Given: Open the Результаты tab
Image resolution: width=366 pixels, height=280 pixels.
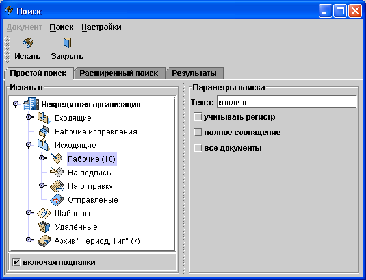Looking at the screenshot, I should [x=194, y=73].
